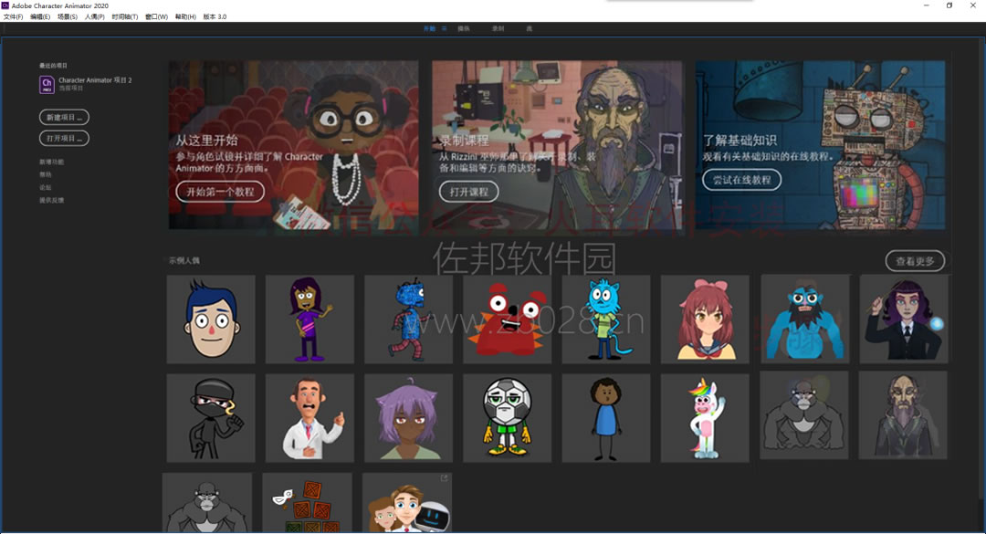Select the family with robot example thumbnail
This screenshot has height=534, width=986.
pos(407,503)
